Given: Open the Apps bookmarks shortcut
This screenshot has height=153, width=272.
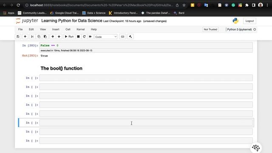Looking at the screenshot, I should coord(8,13).
